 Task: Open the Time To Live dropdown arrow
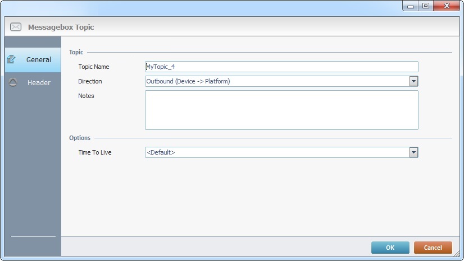[413, 152]
